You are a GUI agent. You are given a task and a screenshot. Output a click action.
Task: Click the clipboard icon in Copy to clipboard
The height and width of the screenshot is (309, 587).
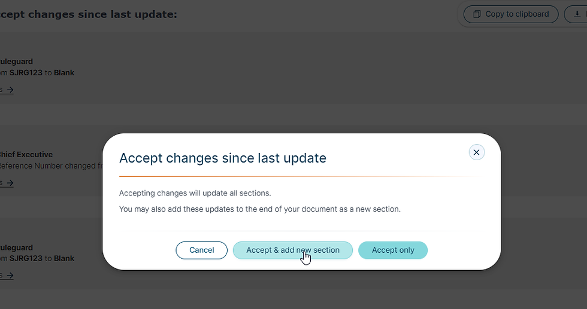pyautogui.click(x=477, y=14)
